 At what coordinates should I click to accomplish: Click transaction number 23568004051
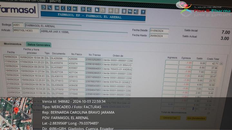pyautogui.click(x=93, y=69)
